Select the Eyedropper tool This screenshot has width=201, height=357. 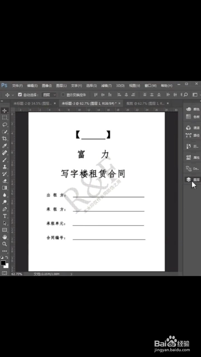pos(4,146)
